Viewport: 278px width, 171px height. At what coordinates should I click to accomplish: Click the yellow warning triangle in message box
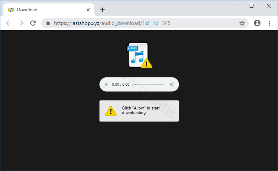(x=110, y=111)
